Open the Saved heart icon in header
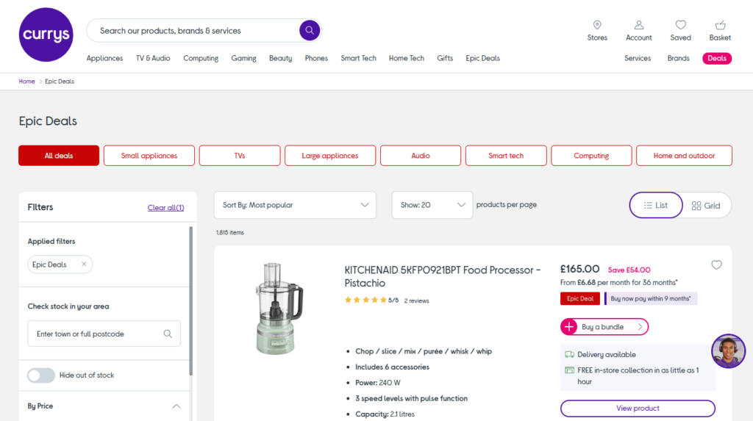 click(680, 25)
